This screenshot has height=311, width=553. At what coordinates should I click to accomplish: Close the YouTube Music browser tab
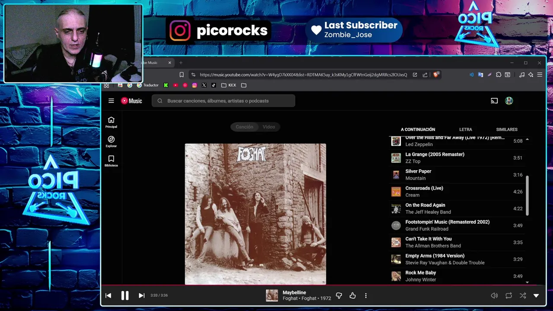coord(170,63)
